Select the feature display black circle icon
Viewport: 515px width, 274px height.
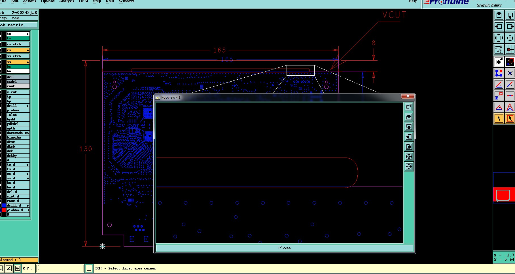pyautogui.click(x=499, y=61)
